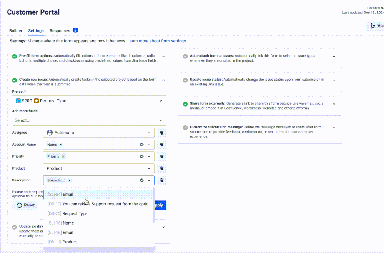The width and height of the screenshot is (384, 253).
Task: Click the green check on Share form externally
Action: click(x=185, y=104)
